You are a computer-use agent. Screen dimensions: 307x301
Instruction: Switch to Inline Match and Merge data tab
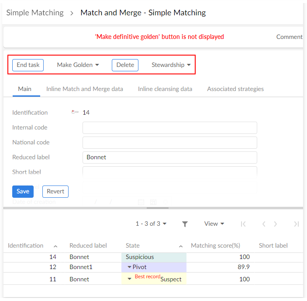point(85,89)
